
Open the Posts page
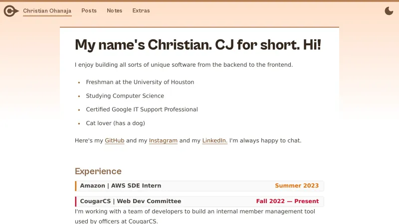pos(89,10)
